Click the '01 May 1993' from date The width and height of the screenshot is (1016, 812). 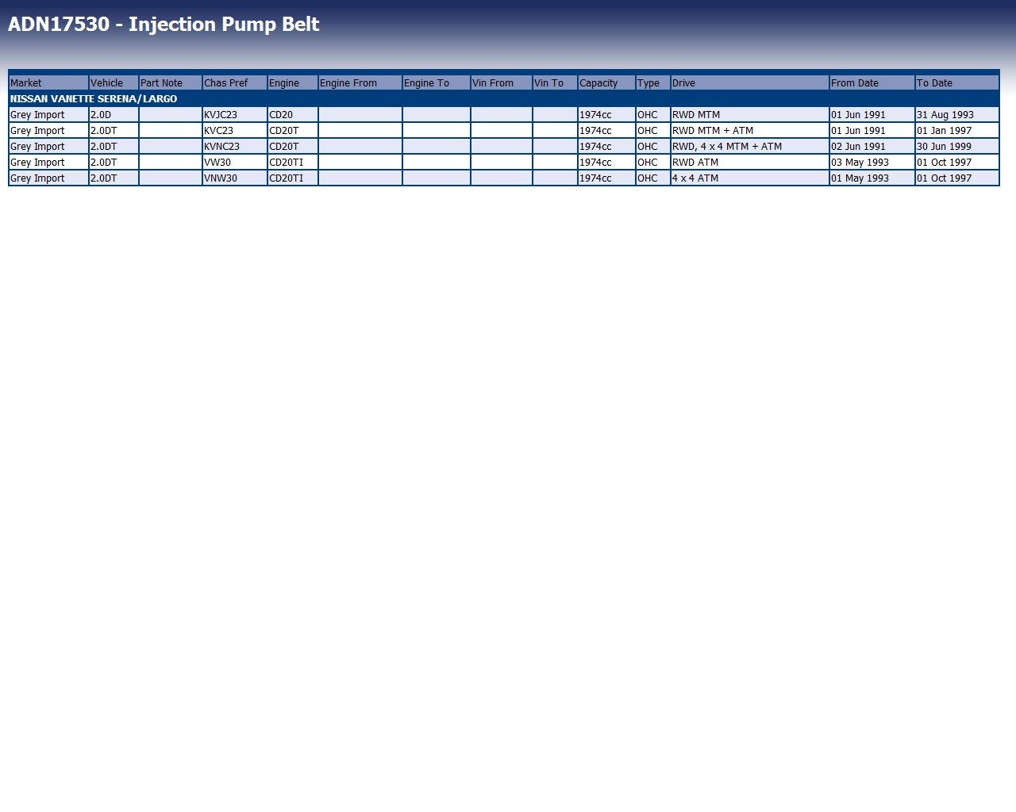(x=872, y=178)
